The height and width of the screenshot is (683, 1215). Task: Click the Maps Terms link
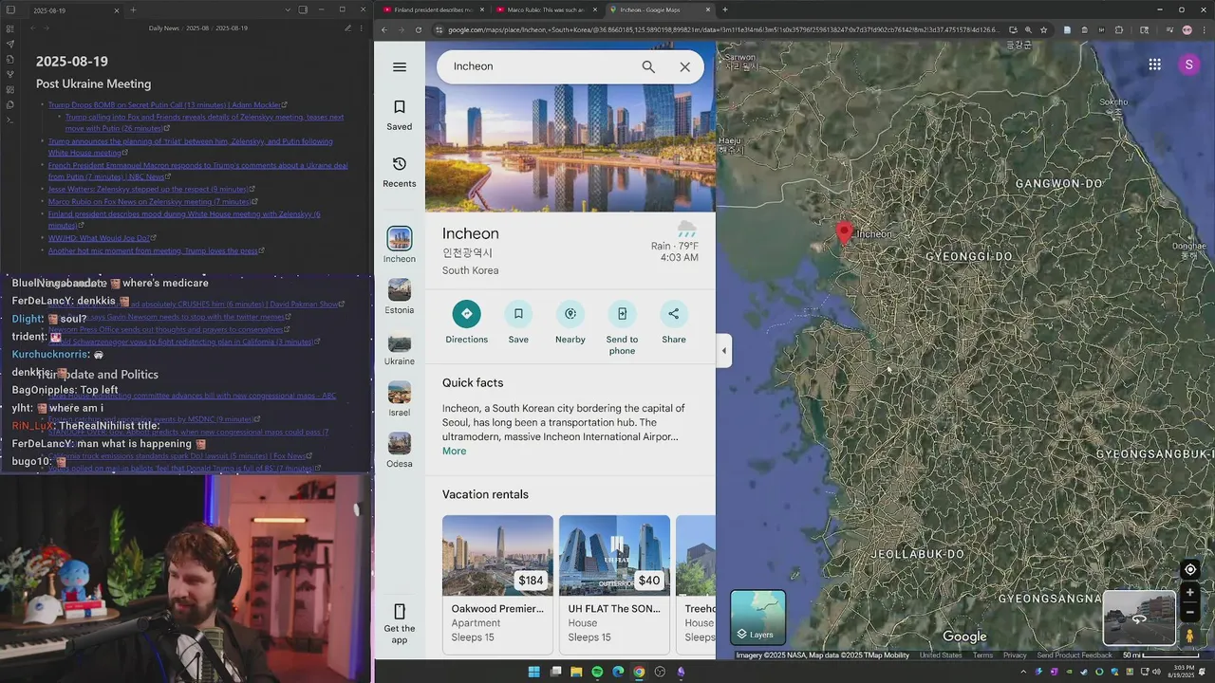(982, 655)
